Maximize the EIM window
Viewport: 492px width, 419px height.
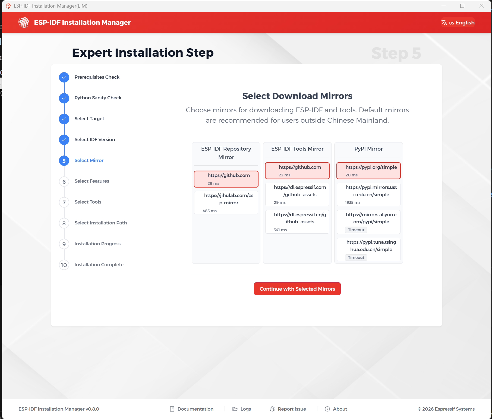coord(462,6)
